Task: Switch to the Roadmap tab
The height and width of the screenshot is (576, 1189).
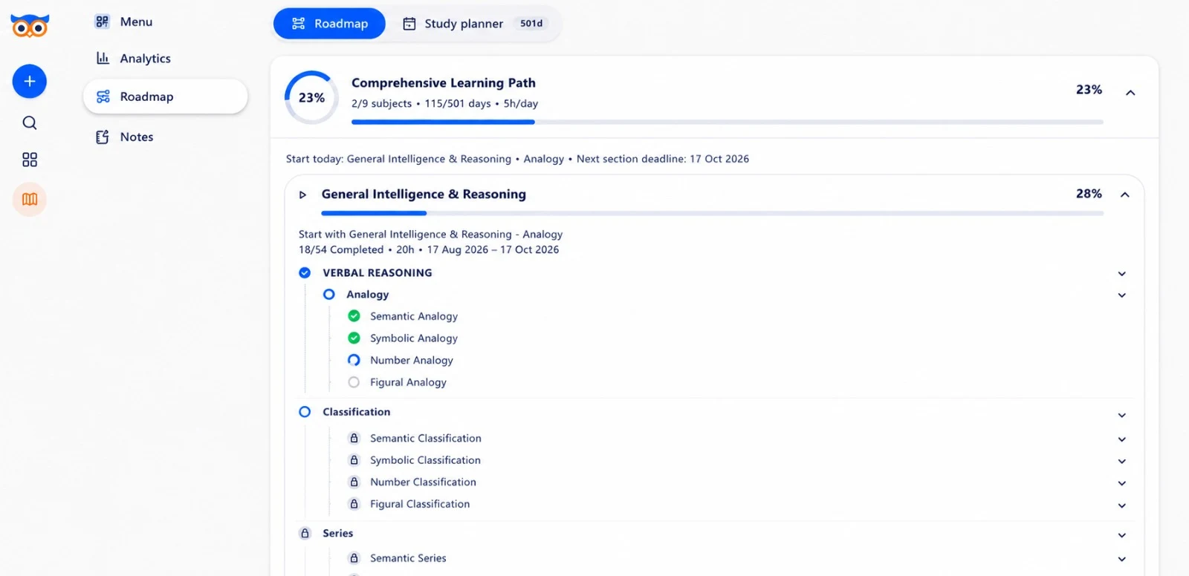Action: point(329,24)
